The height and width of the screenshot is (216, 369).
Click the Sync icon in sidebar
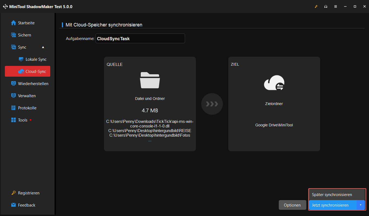tap(14, 47)
